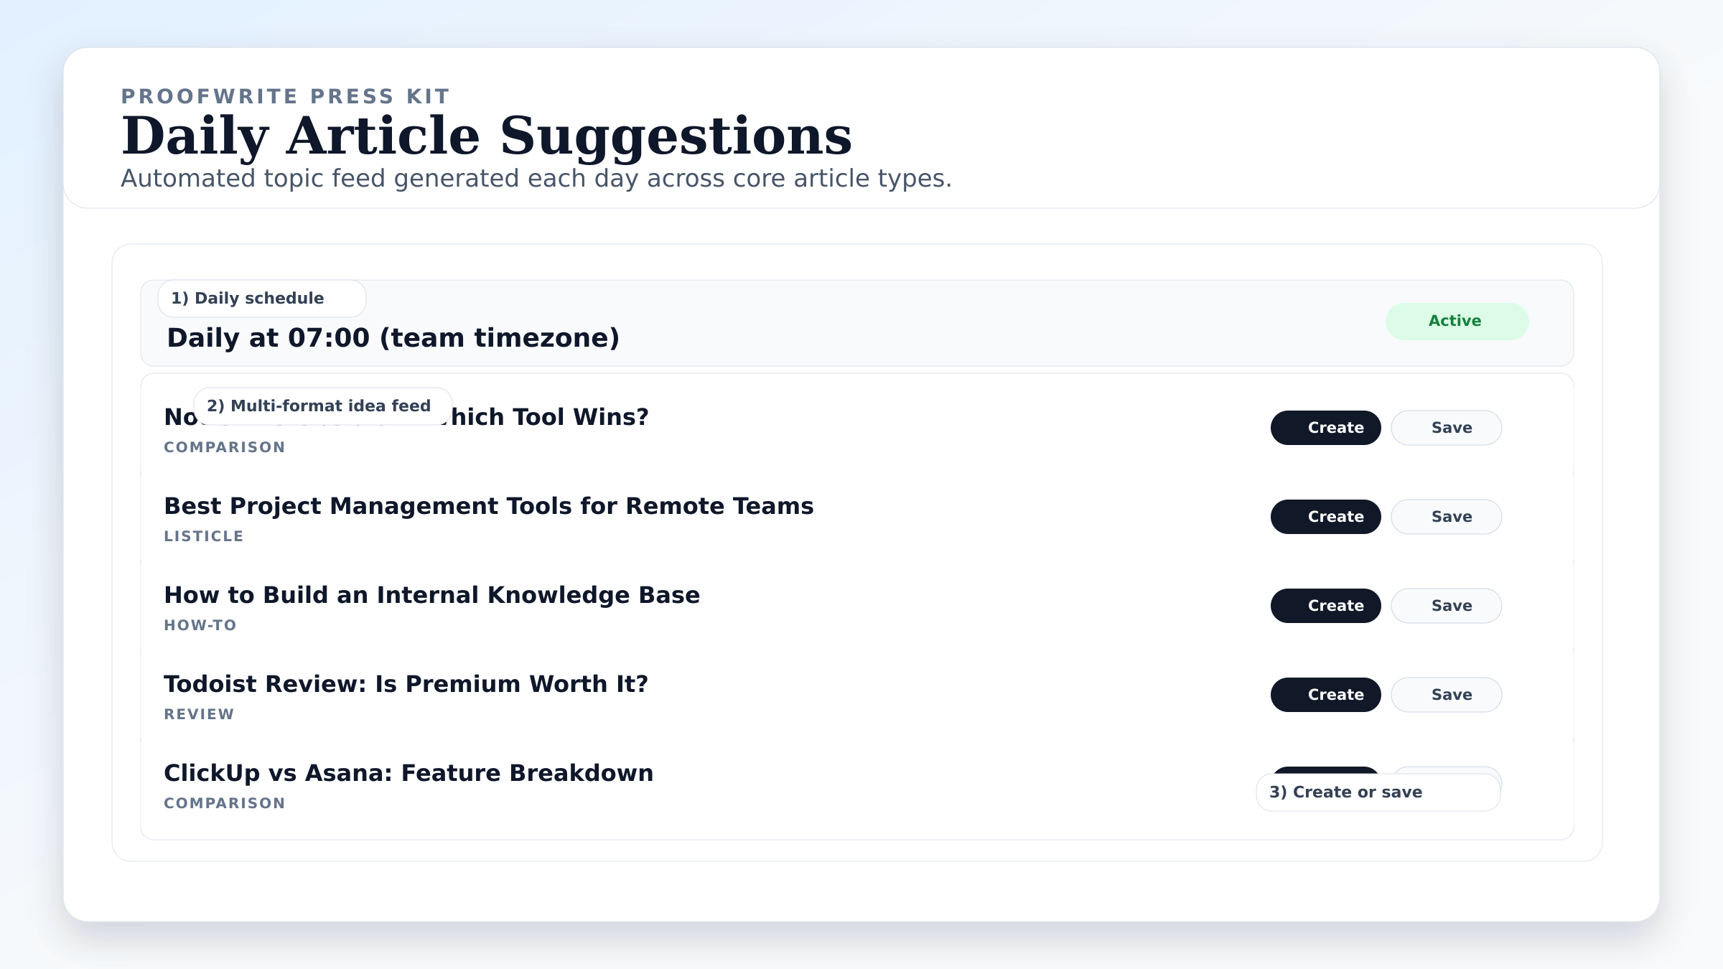The image size is (1723, 969).
Task: Create the Internal Knowledge Base how-to article
Action: 1325,605
